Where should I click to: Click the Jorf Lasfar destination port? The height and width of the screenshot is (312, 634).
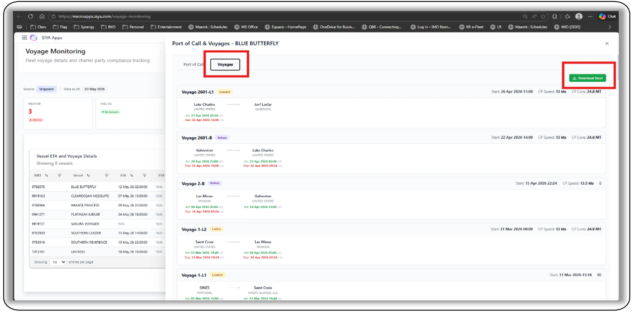point(263,104)
